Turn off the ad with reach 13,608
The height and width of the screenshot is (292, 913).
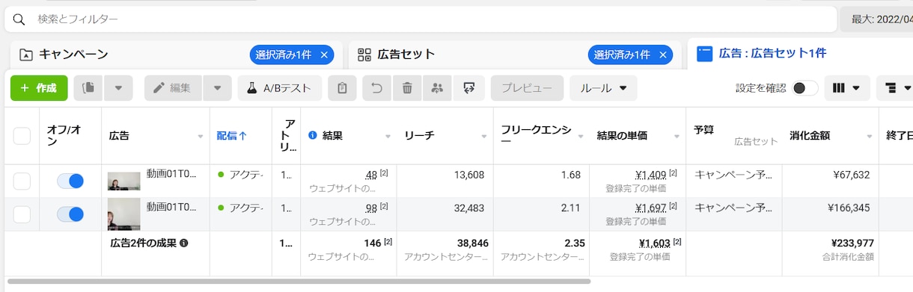point(70,181)
